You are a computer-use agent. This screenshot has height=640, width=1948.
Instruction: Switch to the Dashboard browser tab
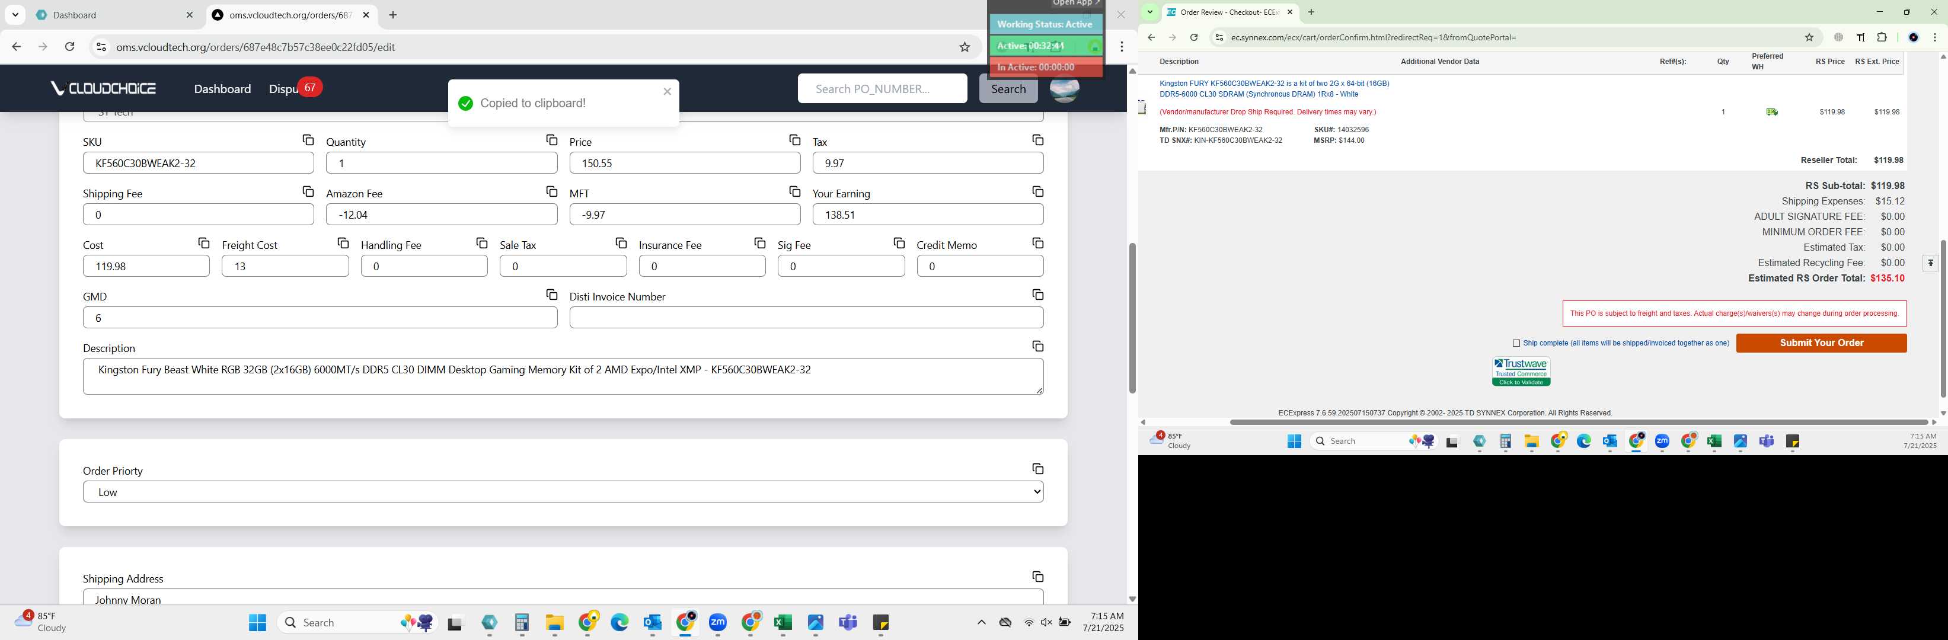point(113,15)
